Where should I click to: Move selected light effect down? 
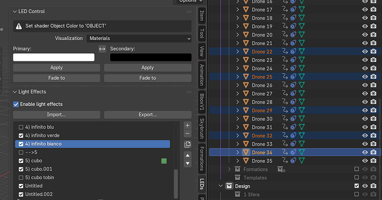click(187, 163)
